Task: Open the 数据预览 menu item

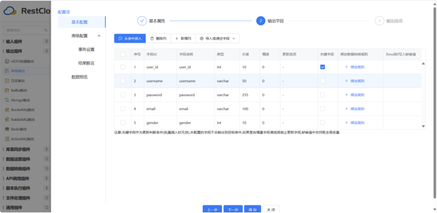Action: pos(79,77)
